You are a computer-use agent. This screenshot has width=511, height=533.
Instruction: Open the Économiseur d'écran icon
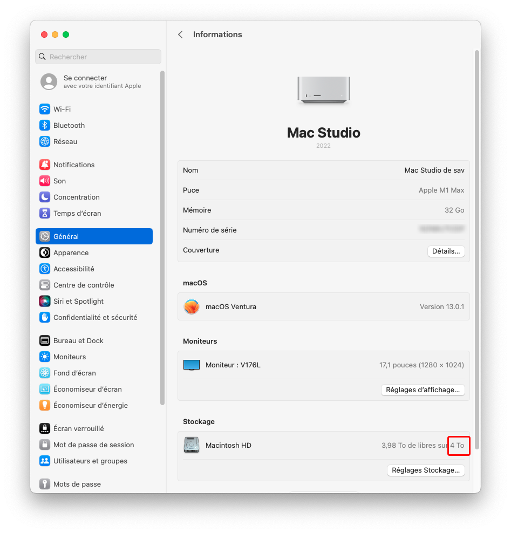(45, 389)
